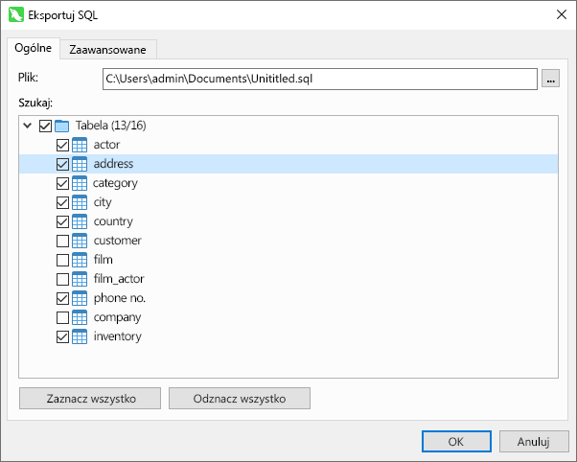Image resolution: width=577 pixels, height=462 pixels.
Task: Click the Zaznacz wszystko button
Action: click(x=90, y=399)
